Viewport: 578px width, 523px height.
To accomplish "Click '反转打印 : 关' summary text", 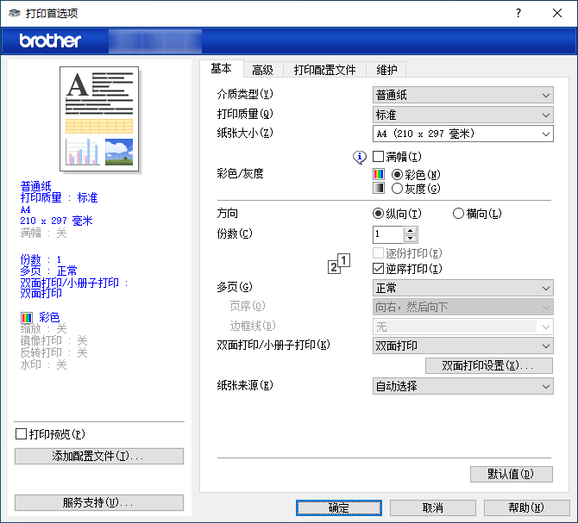I will coord(53,353).
